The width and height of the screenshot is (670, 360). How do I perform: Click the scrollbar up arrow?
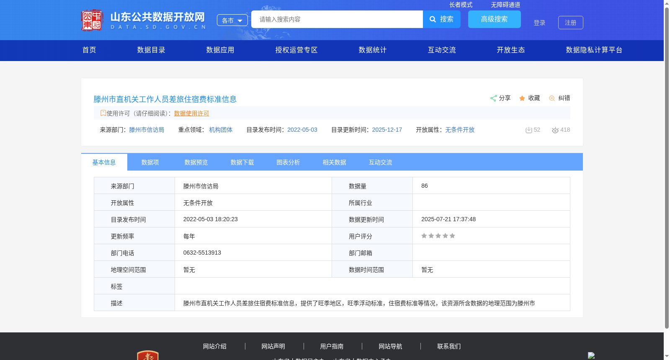point(667,3)
